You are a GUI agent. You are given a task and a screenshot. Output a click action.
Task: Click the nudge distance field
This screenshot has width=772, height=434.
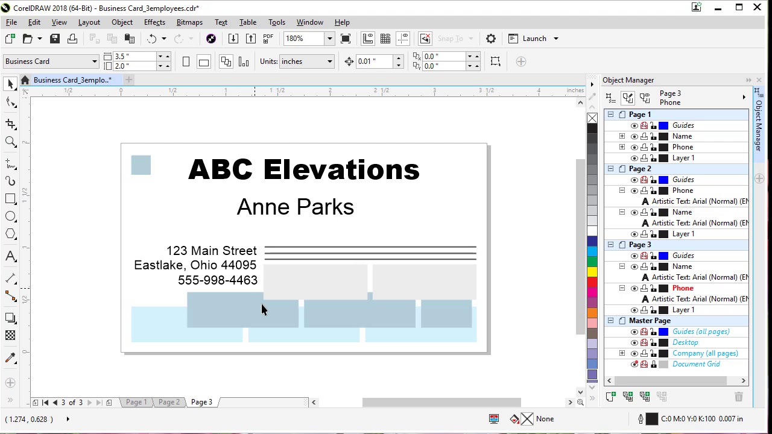click(374, 61)
